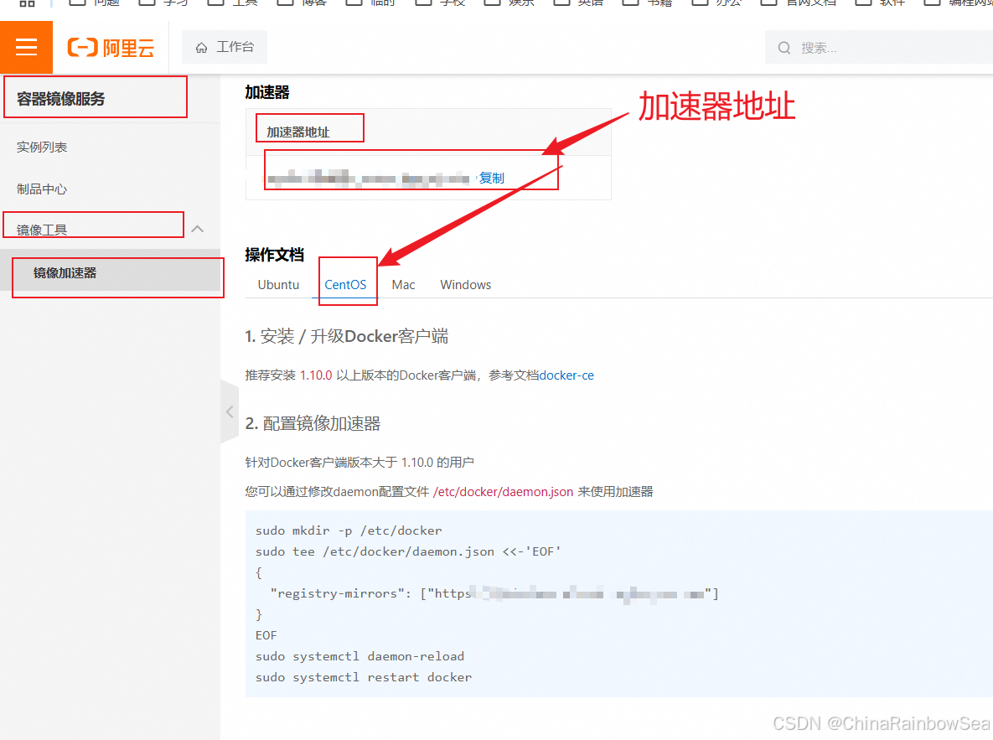Go to the 工作台 workbench button

point(225,47)
